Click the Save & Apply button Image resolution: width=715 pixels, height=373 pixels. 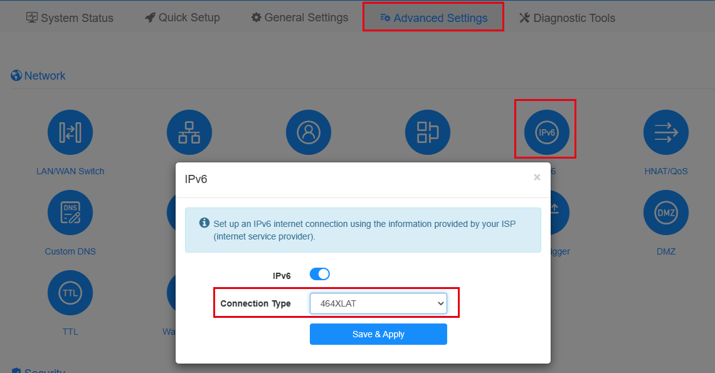click(x=378, y=334)
